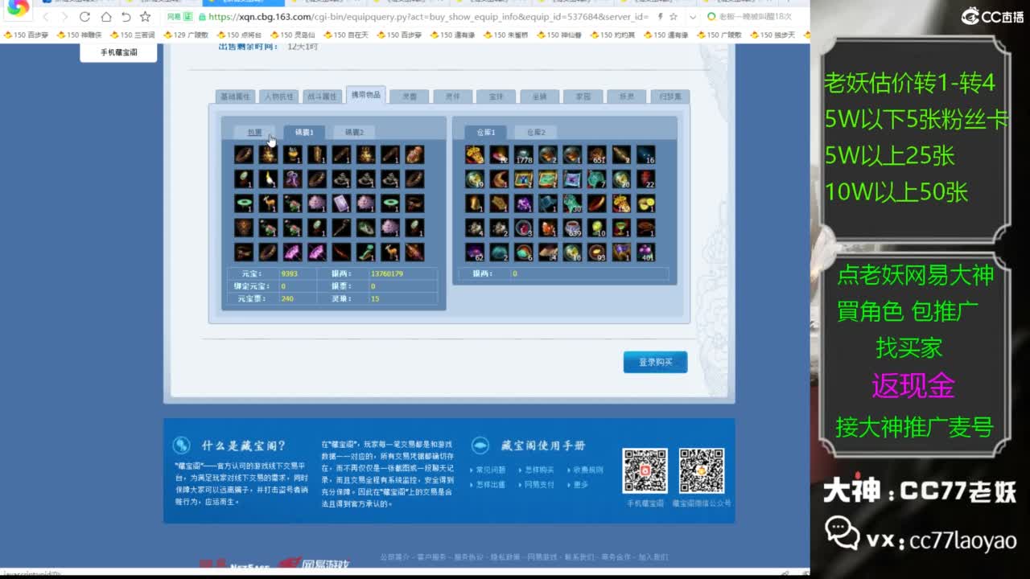Open the 锦囊2 pouch tab
Screen dimensions: 1030x579
point(354,132)
